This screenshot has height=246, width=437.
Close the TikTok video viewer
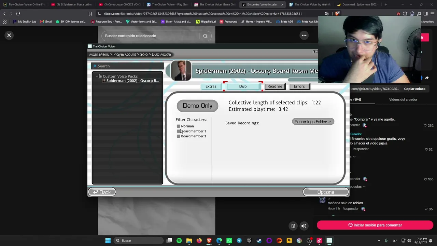pos(9,35)
